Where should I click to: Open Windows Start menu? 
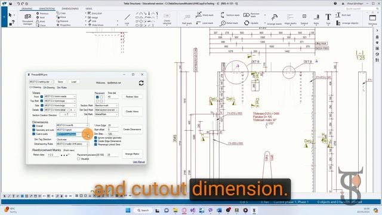point(128,210)
